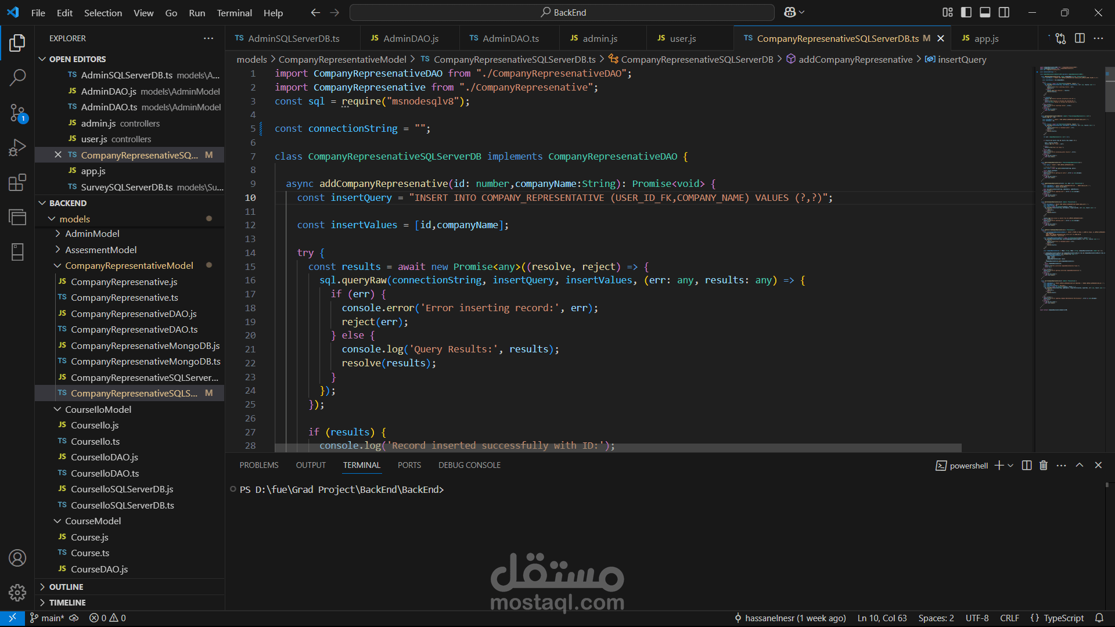The width and height of the screenshot is (1115, 627).
Task: Close the CompanyRepresenativeSQLServerDB.ts tab
Action: click(941, 38)
